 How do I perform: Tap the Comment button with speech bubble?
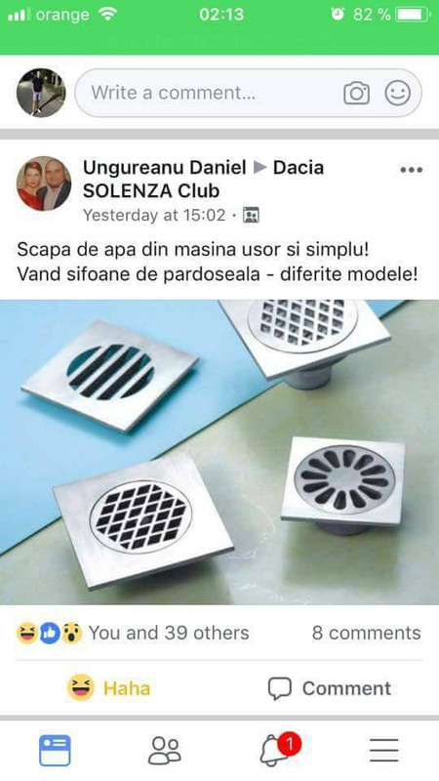[x=330, y=688]
